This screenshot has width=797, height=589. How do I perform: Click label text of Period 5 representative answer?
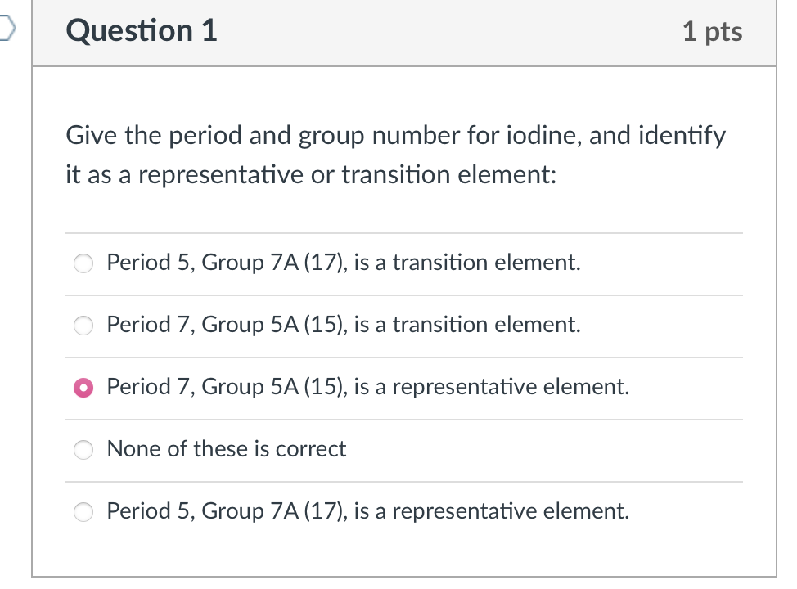click(x=368, y=511)
